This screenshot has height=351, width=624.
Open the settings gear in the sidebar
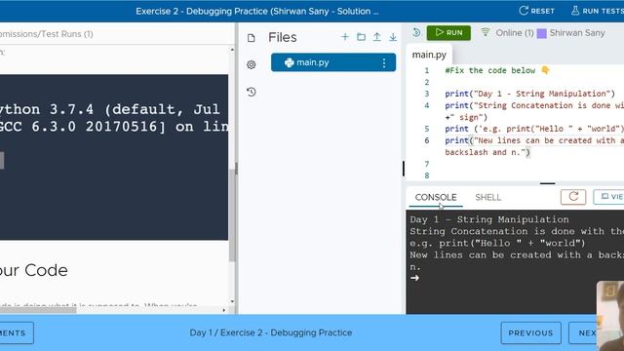coord(252,64)
